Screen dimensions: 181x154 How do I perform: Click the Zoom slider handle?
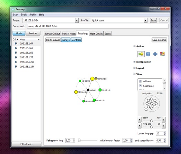152,121
